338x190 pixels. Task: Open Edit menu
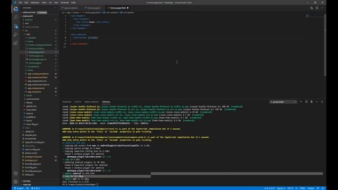click(26, 3)
